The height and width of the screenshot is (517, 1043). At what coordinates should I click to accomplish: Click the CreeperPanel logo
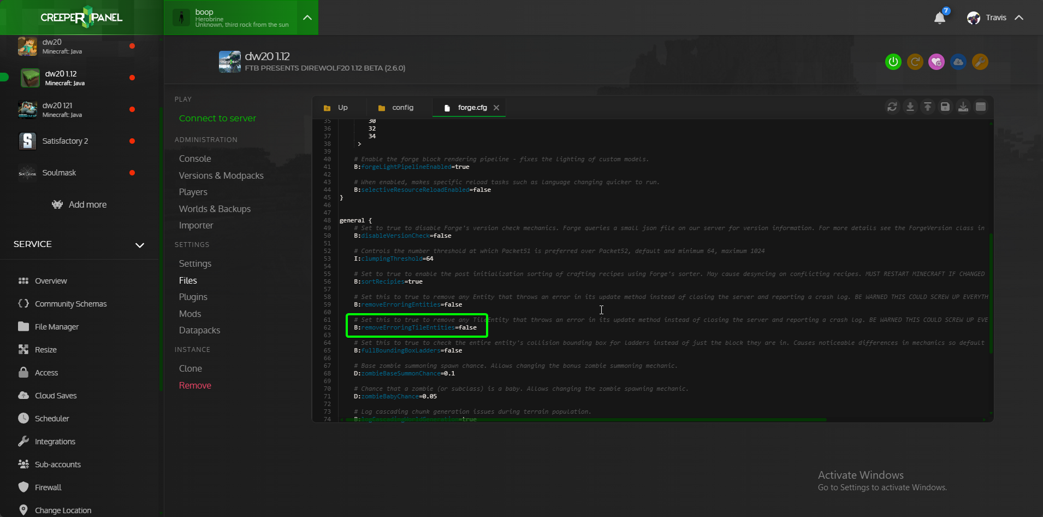tap(81, 17)
